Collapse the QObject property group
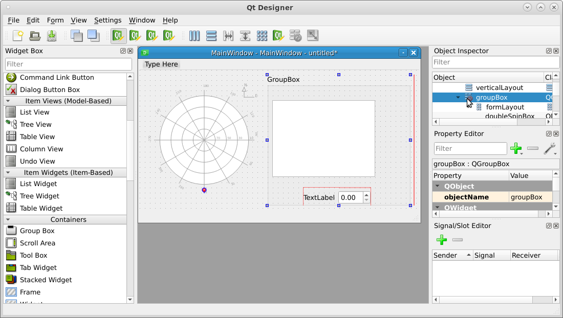563x318 pixels. [x=438, y=187]
